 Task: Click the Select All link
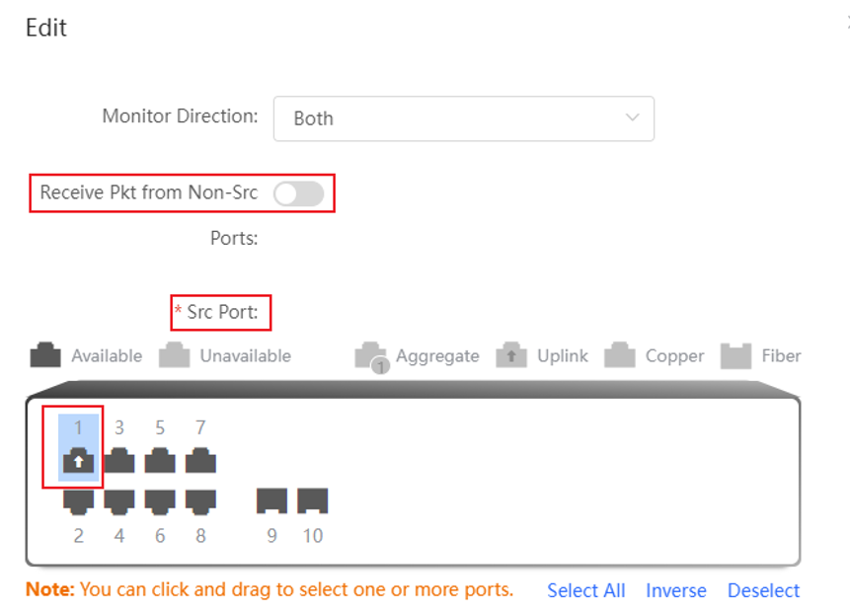[586, 590]
